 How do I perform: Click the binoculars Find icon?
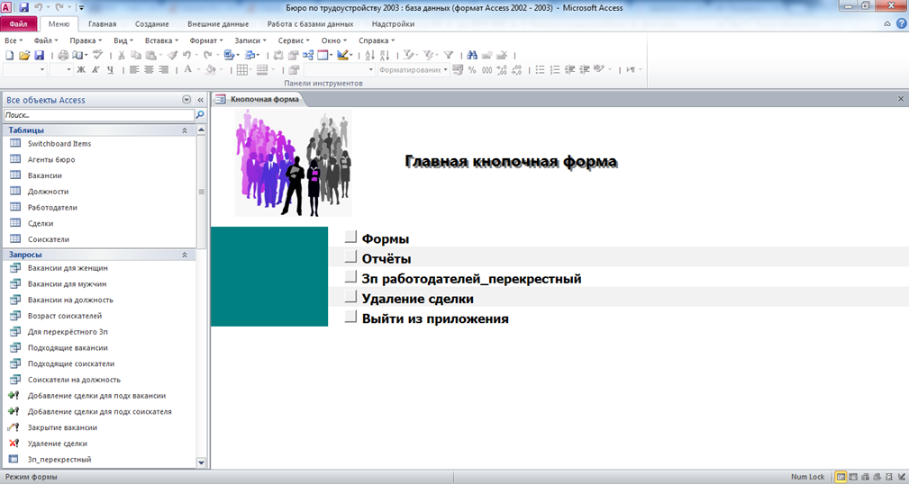(472, 55)
